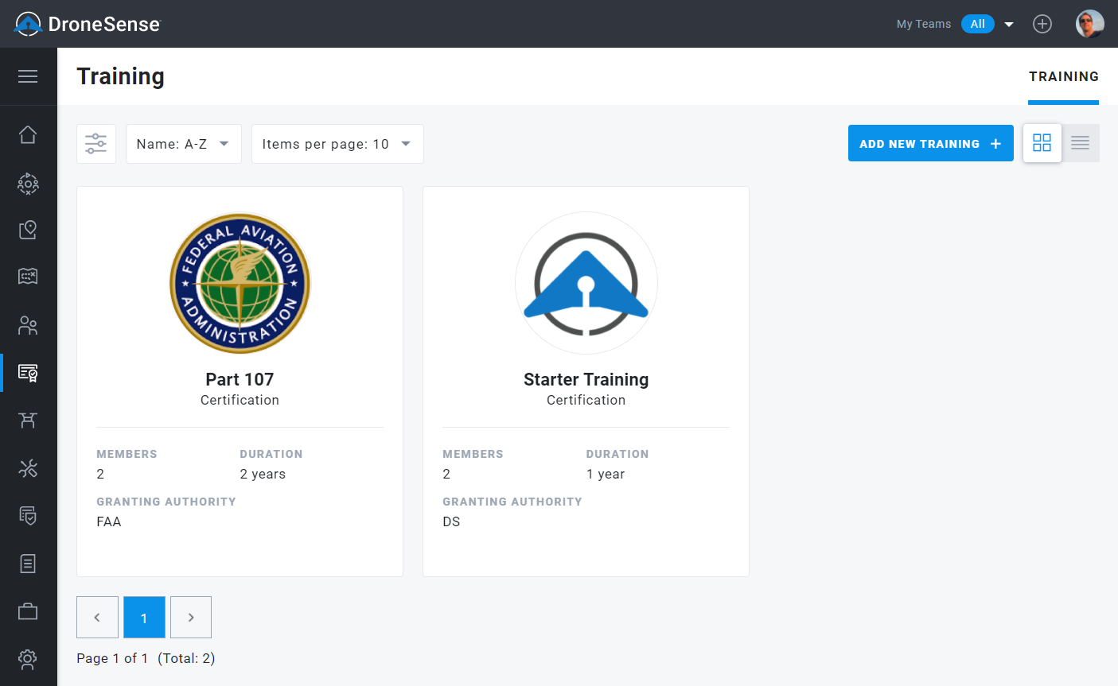Open the filter sliders button
Screen dimensions: 1118x686
pyautogui.click(x=96, y=144)
